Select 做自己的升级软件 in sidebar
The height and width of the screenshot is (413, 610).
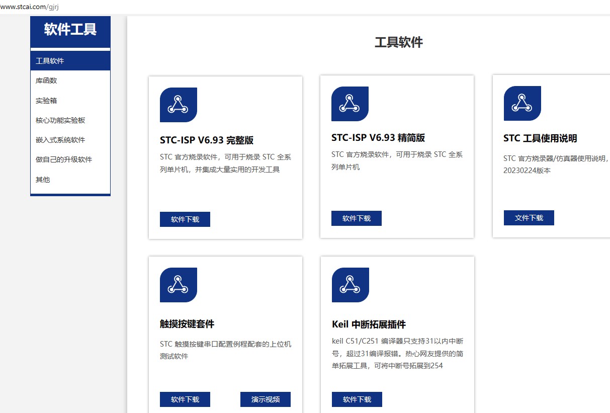coord(70,159)
